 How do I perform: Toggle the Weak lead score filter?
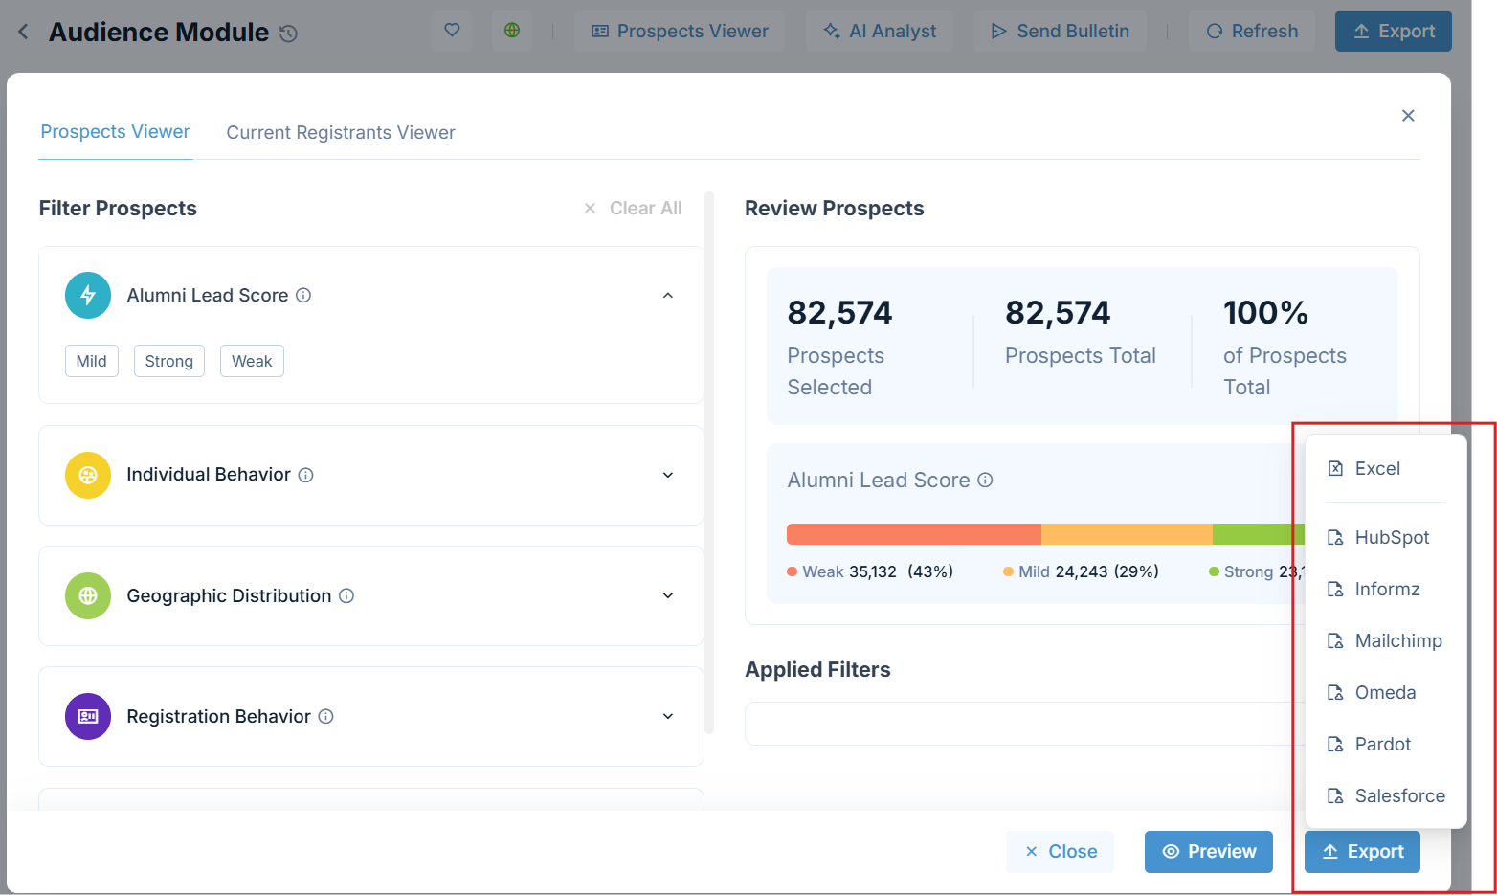coord(252,361)
